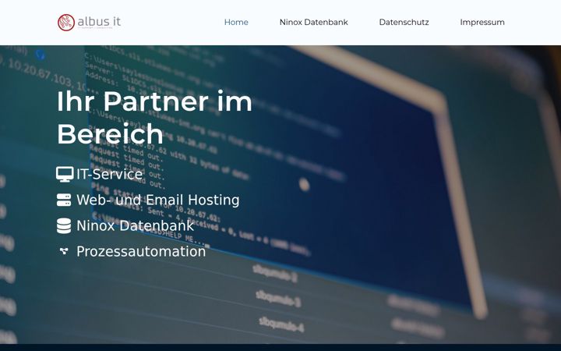Open the Impressum page
This screenshot has height=351, width=561.
482,22
